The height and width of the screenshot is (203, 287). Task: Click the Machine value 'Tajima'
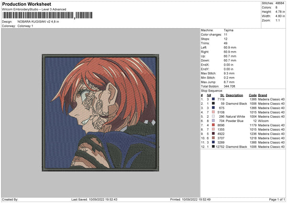(x=229, y=30)
